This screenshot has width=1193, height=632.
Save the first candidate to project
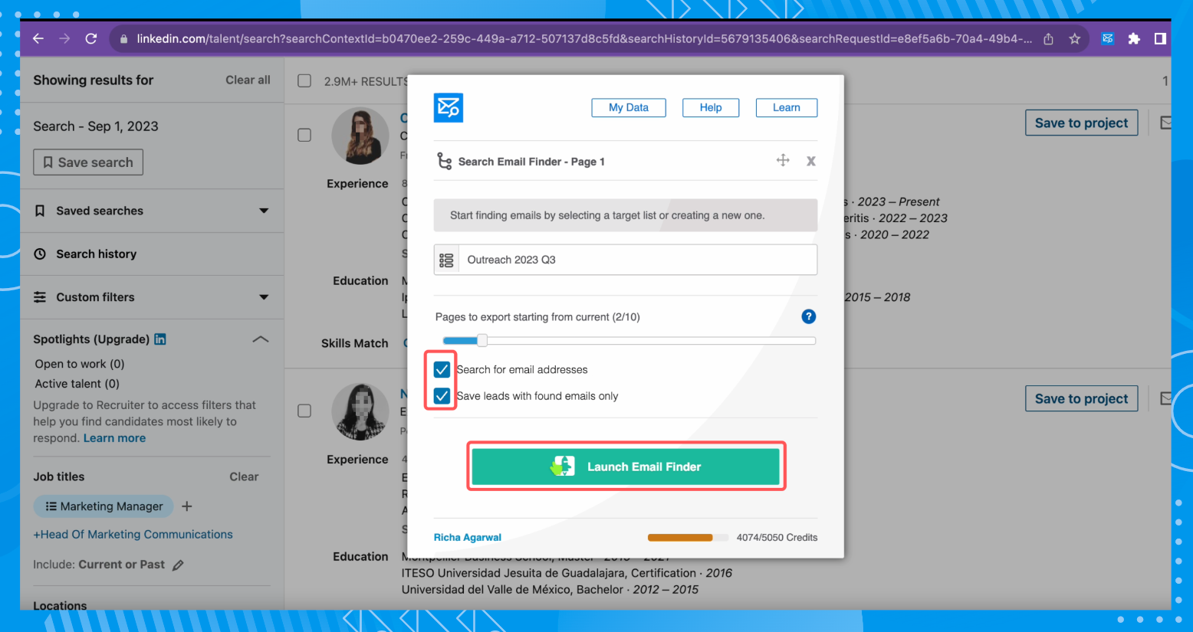tap(1082, 123)
